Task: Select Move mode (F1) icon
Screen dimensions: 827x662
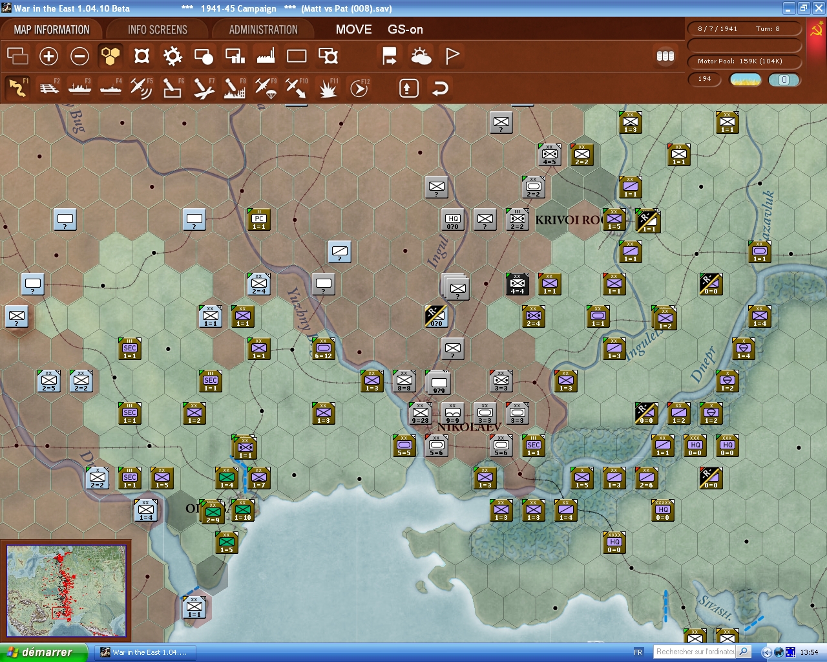Action: (17, 88)
